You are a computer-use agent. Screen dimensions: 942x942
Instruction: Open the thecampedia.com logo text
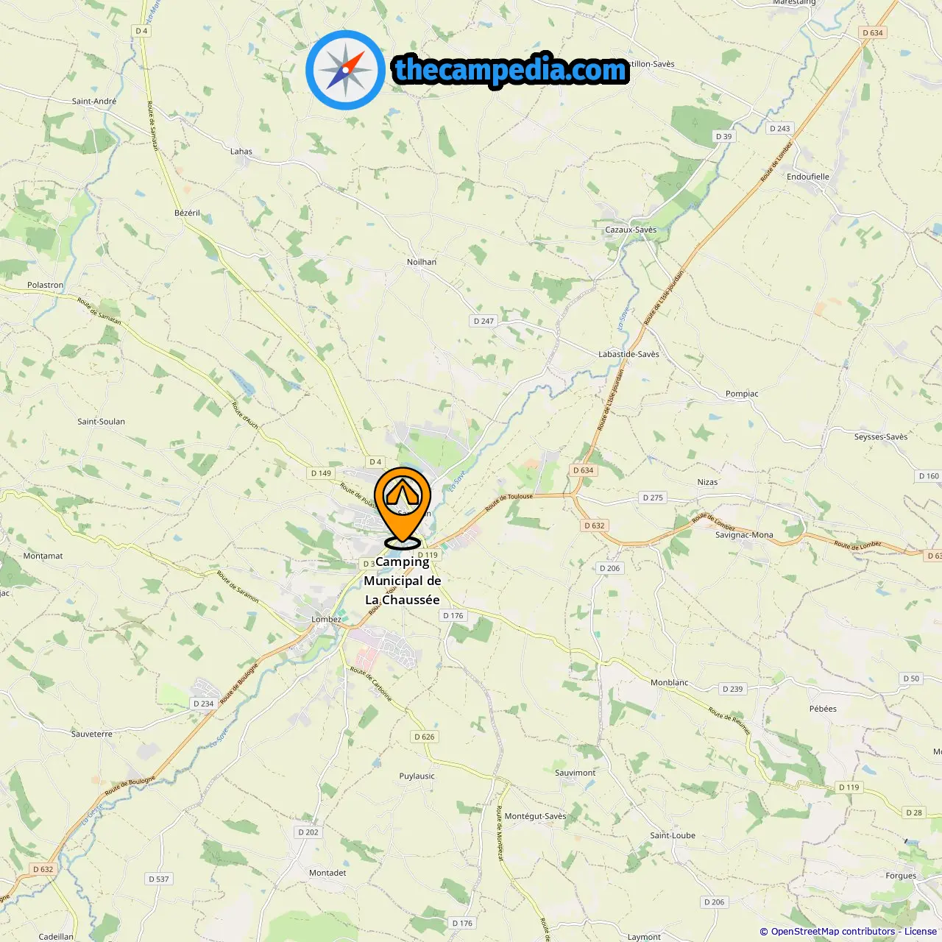click(511, 71)
